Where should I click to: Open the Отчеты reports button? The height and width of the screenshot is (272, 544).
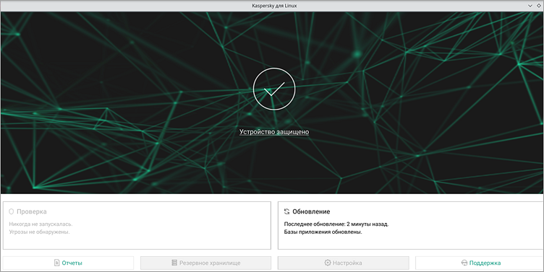click(x=68, y=263)
